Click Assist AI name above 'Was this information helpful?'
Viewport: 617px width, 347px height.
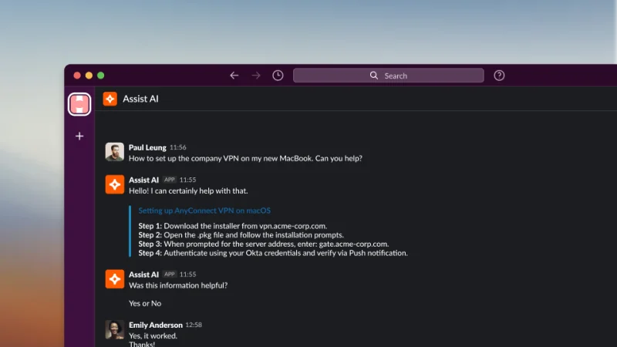point(143,275)
